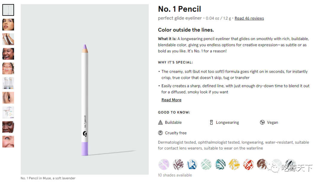The height and width of the screenshot is (182, 323).
Task: Expand description with Read More link
Action: click(171, 100)
